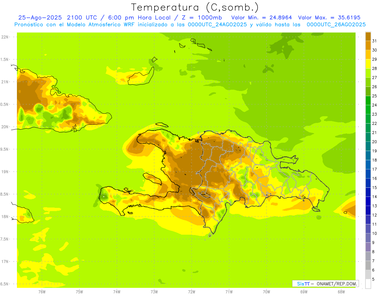Image resolution: width=383 pixels, height=296 pixels.
Task: Click the "69W" longitude label
Action: [304, 292]
